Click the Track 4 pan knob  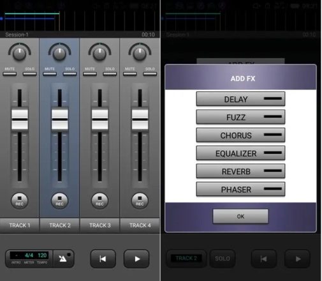point(140,52)
